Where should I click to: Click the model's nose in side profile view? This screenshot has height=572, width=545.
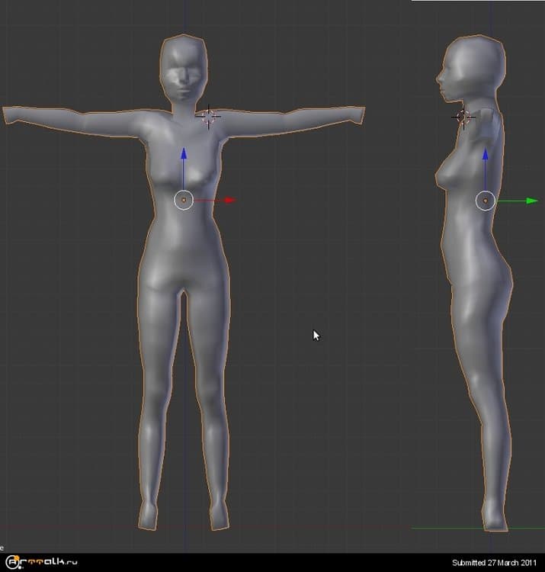[438, 77]
